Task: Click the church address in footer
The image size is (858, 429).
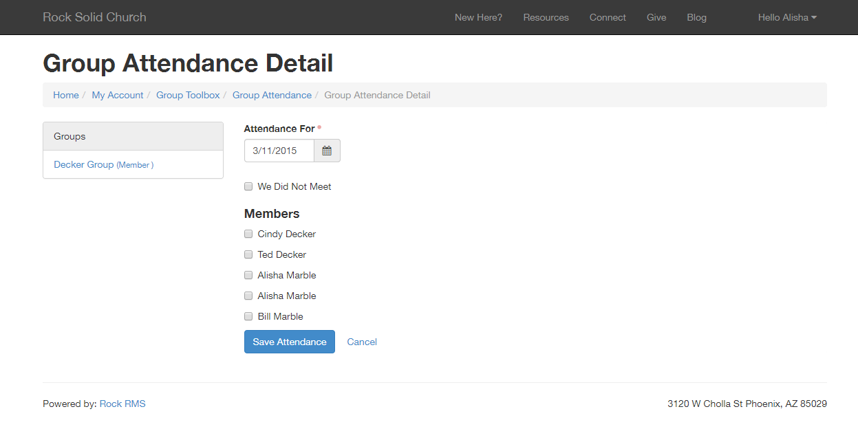Action: (747, 404)
